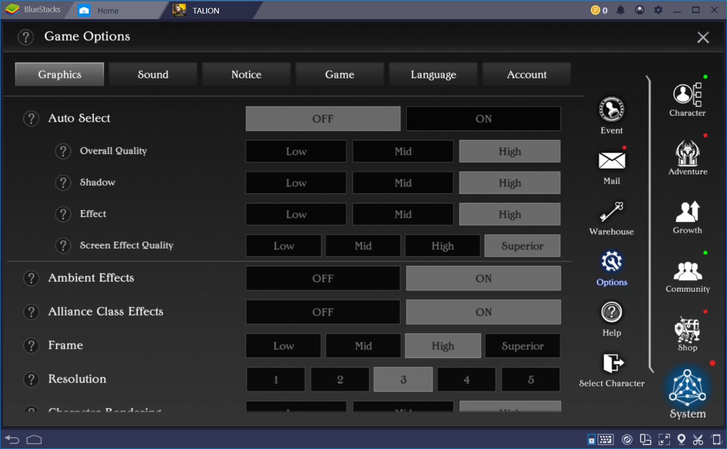The height and width of the screenshot is (449, 727).
Task: Switch to the Language tab
Action: click(x=433, y=75)
